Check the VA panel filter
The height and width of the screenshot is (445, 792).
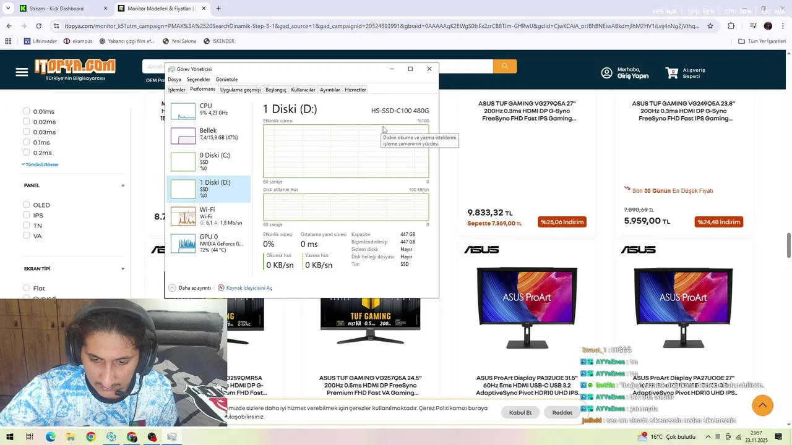click(26, 235)
